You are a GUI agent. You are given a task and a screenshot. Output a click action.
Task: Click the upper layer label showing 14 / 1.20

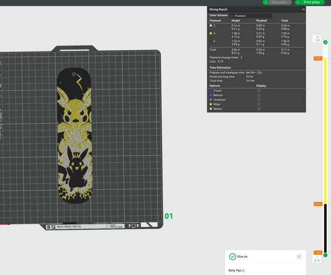click(317, 39)
